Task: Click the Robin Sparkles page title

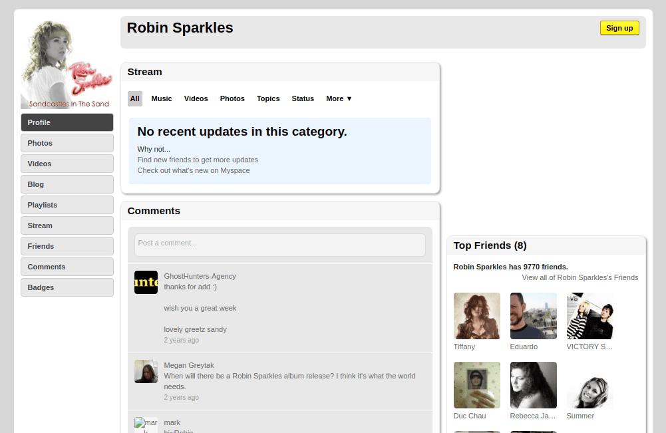Action: (180, 27)
